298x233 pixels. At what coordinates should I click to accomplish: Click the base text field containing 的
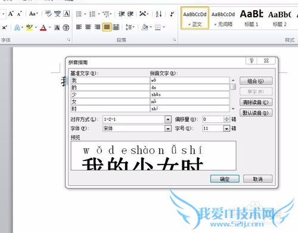click(110, 88)
